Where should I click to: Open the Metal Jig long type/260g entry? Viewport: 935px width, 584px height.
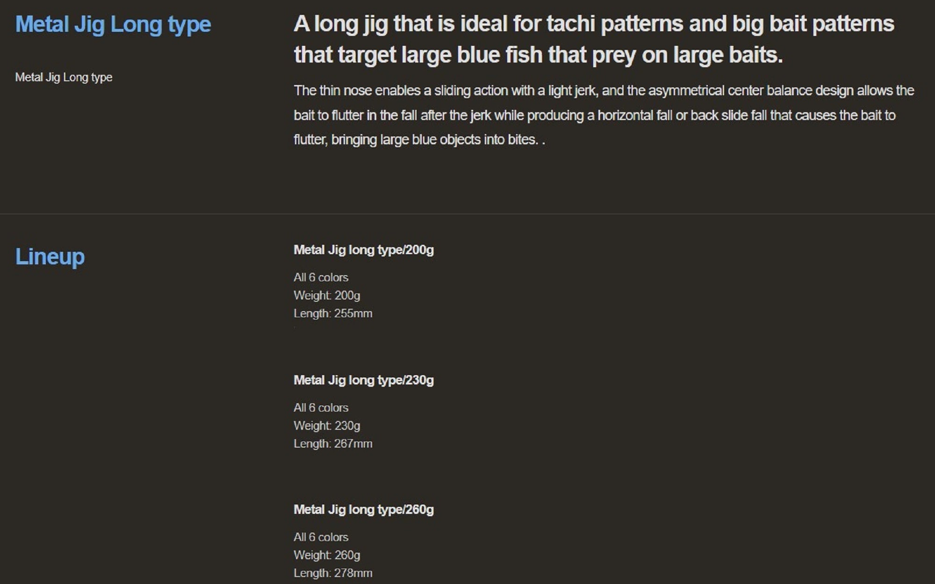[x=363, y=510]
